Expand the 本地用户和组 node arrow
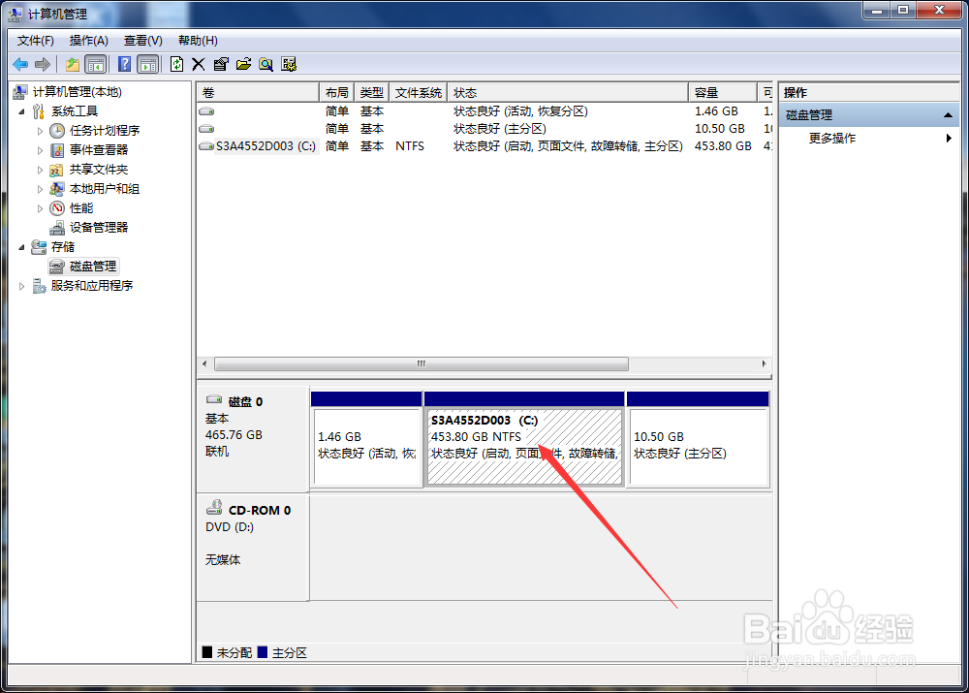 pyautogui.click(x=40, y=189)
